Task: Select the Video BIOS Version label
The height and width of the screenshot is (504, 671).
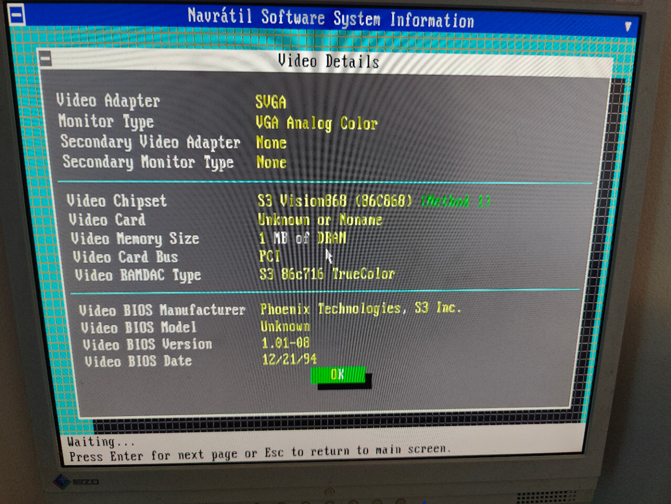Action: 148,344
